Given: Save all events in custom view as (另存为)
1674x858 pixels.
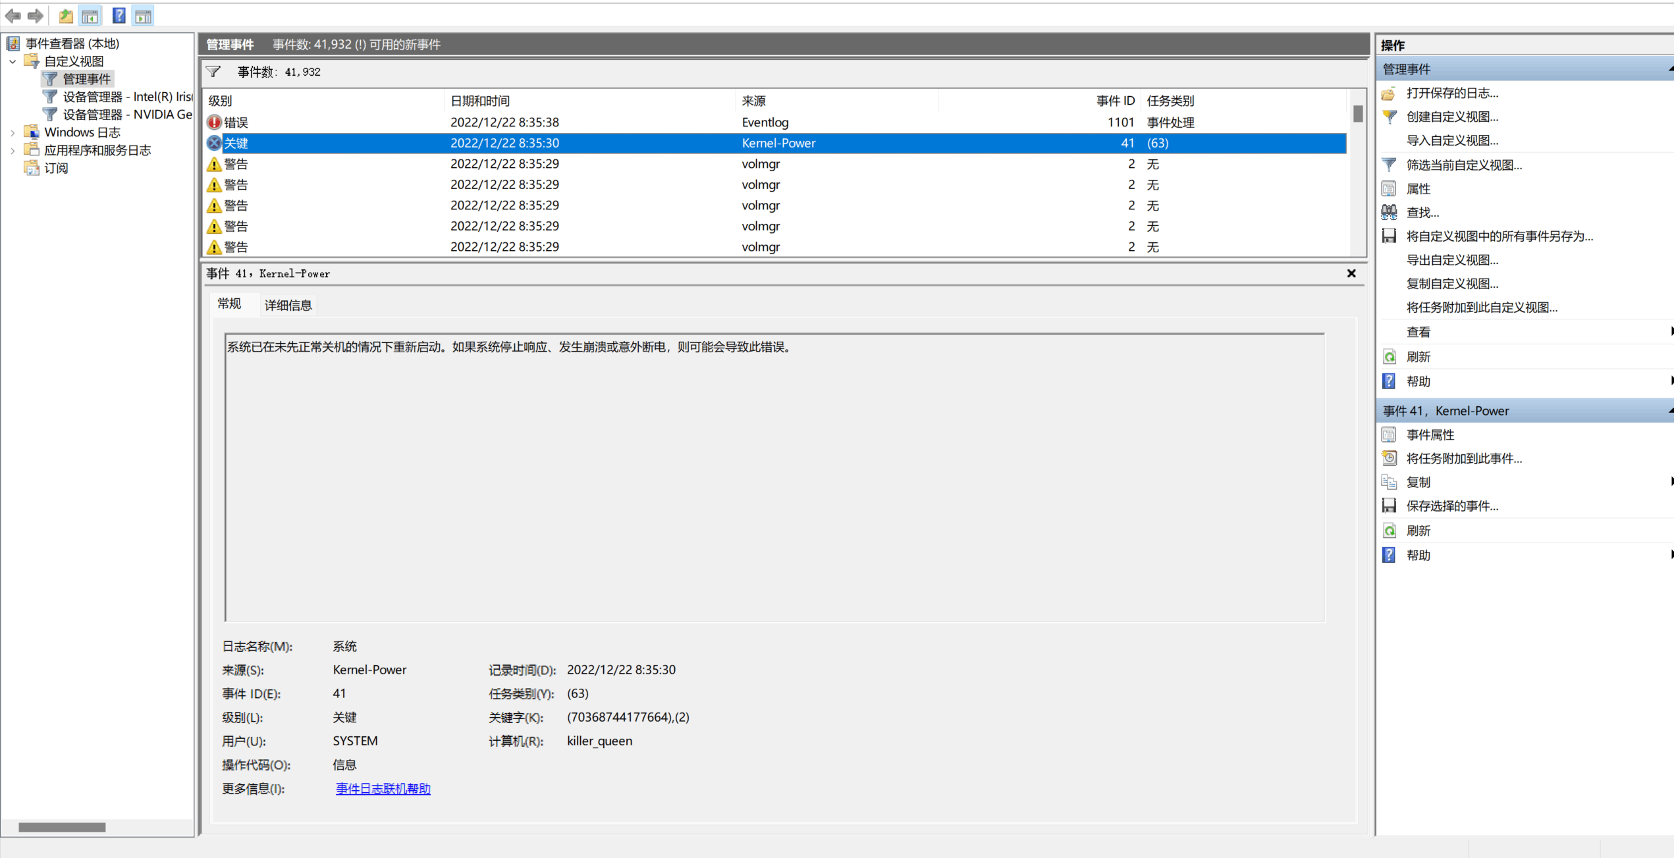Looking at the screenshot, I should (x=1499, y=236).
